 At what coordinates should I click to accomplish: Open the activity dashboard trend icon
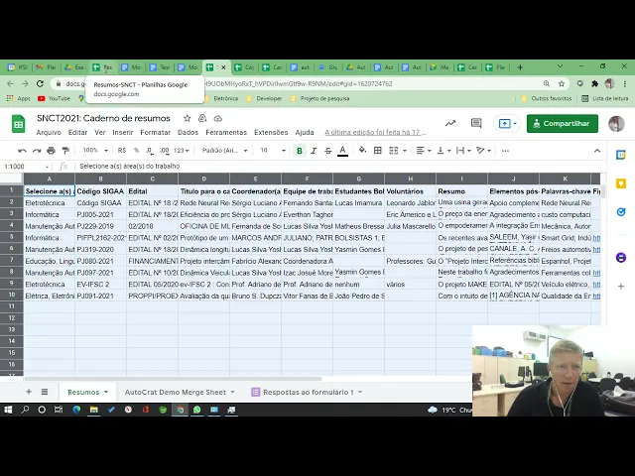[x=450, y=123]
